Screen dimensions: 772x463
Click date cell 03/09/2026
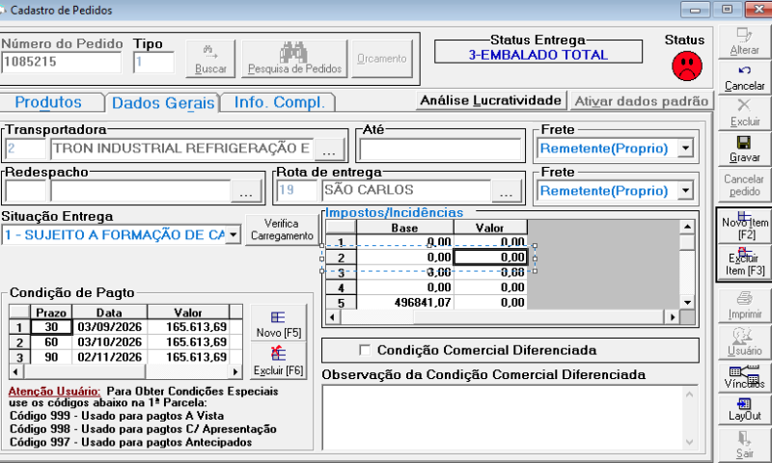(x=110, y=327)
